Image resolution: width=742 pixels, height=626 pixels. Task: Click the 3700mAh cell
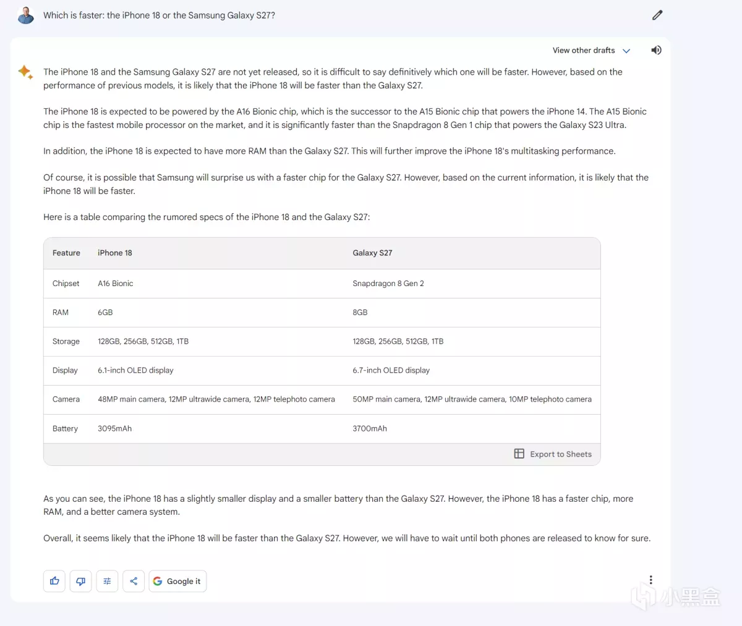tap(370, 429)
